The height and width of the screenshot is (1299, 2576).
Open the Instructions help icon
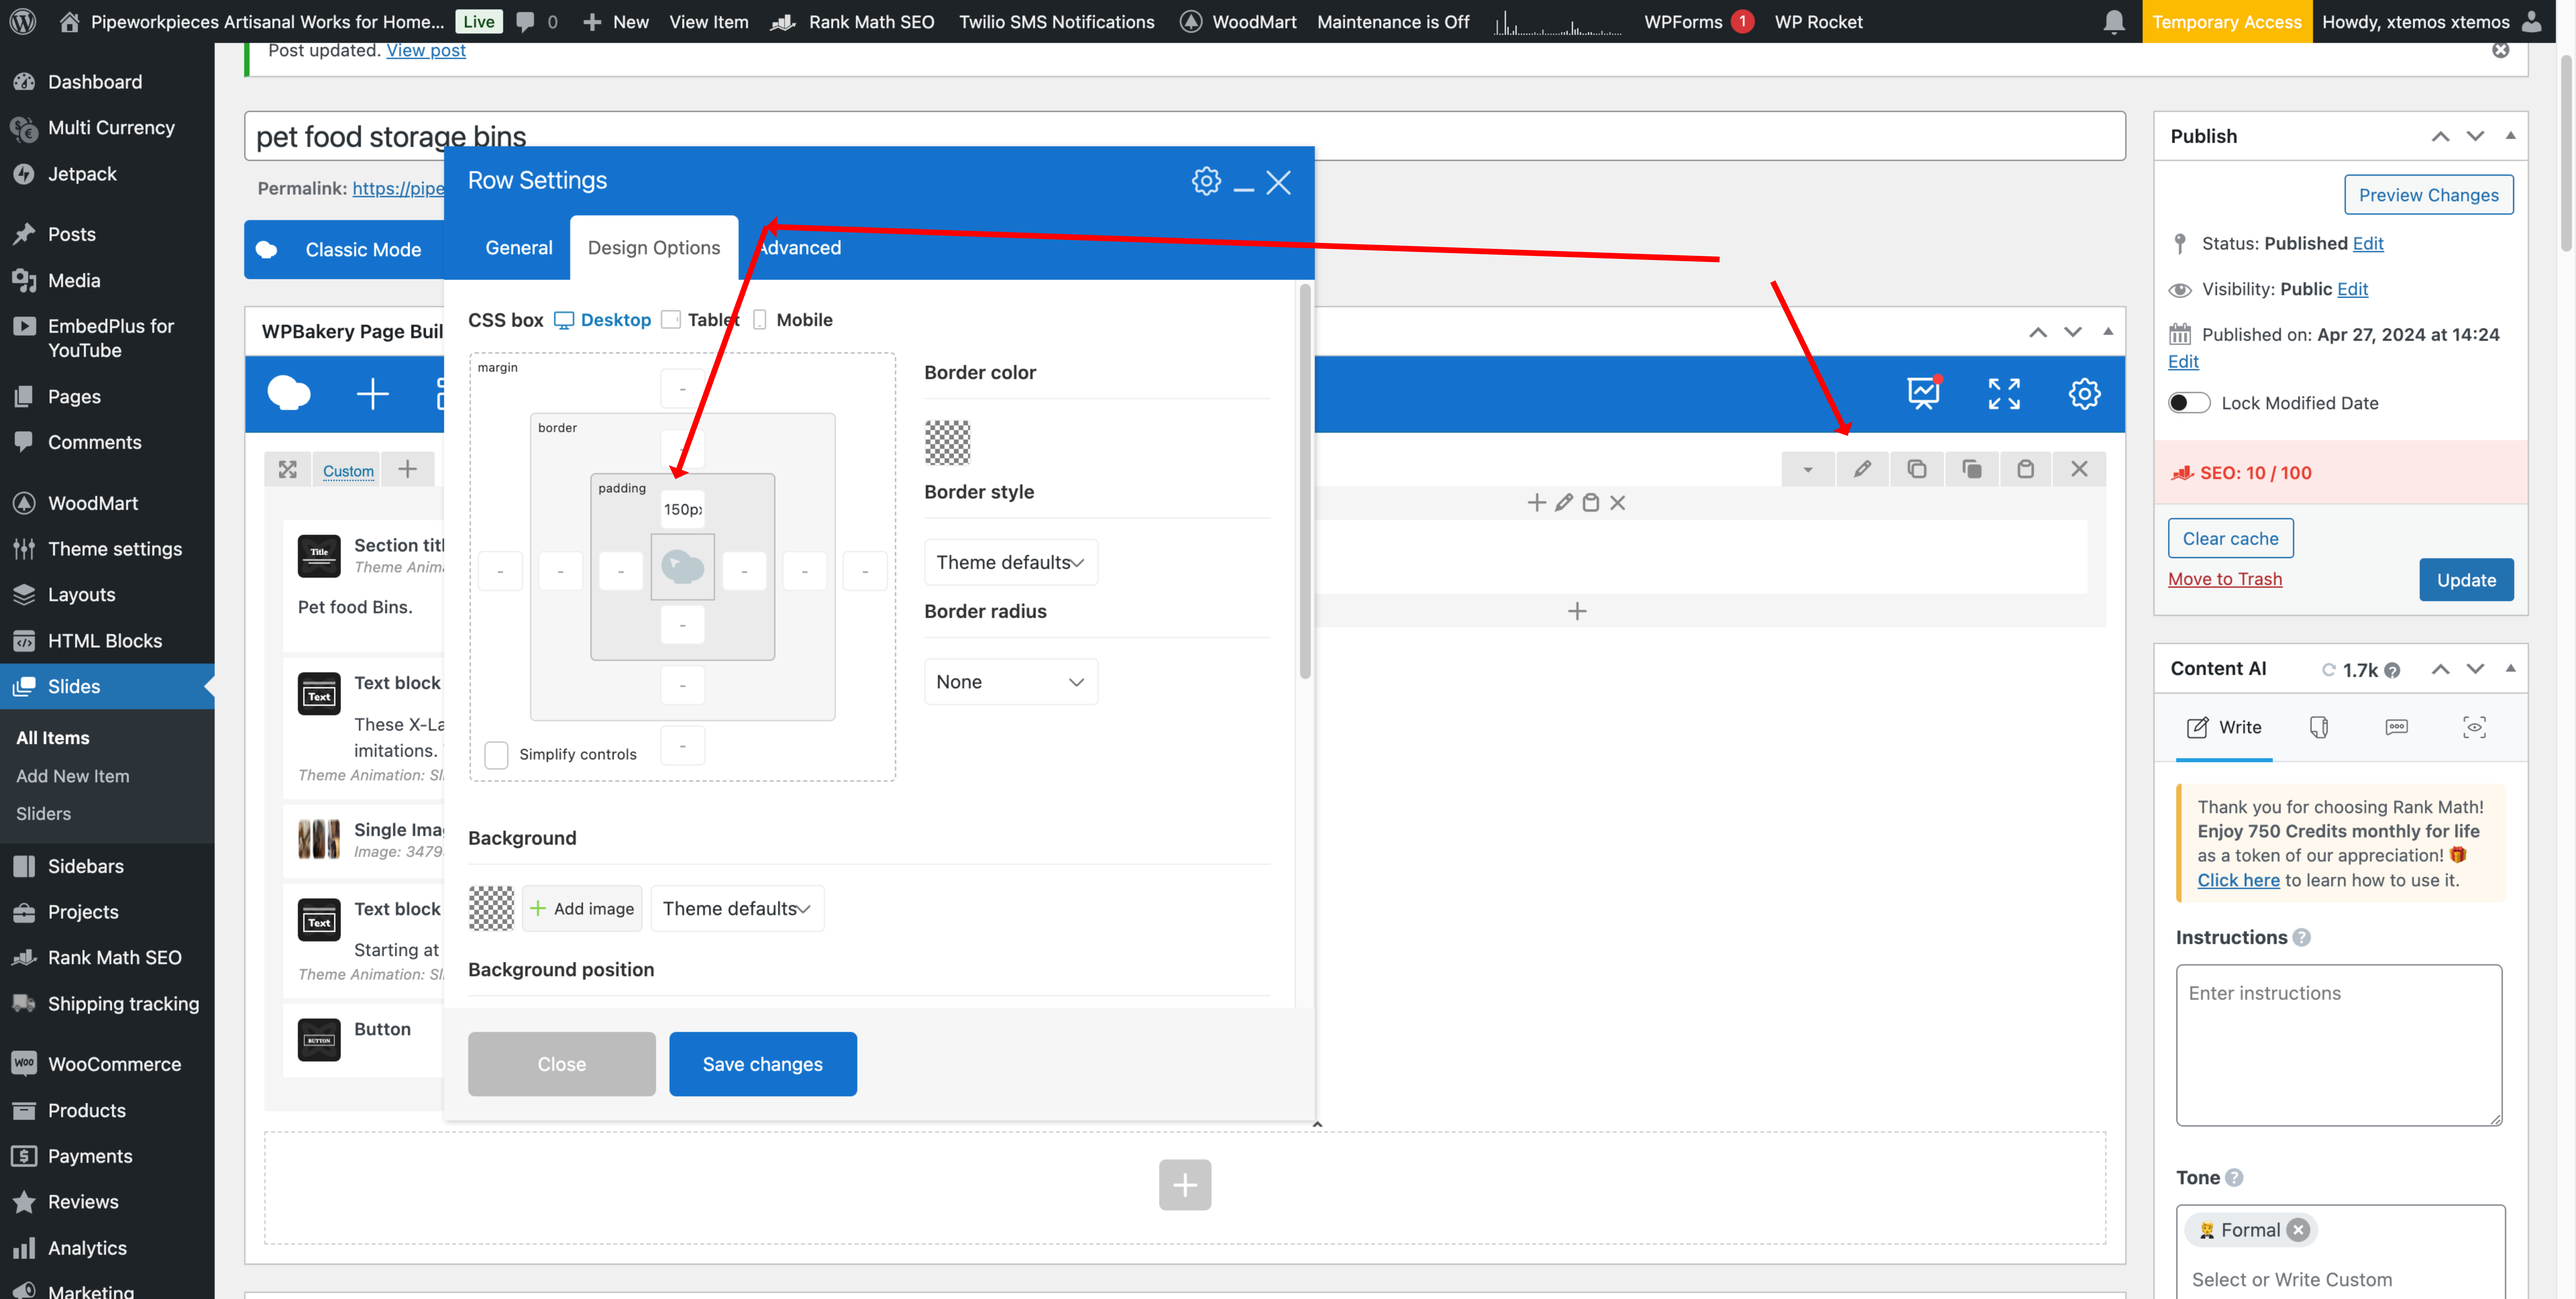click(2302, 938)
